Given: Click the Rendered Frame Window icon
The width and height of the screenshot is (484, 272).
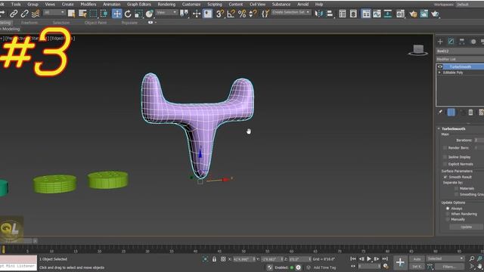Looking at the screenshot, I should 424,14.
